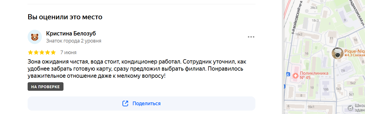
Task: Click the 7 июня review date
Action: 68,52
